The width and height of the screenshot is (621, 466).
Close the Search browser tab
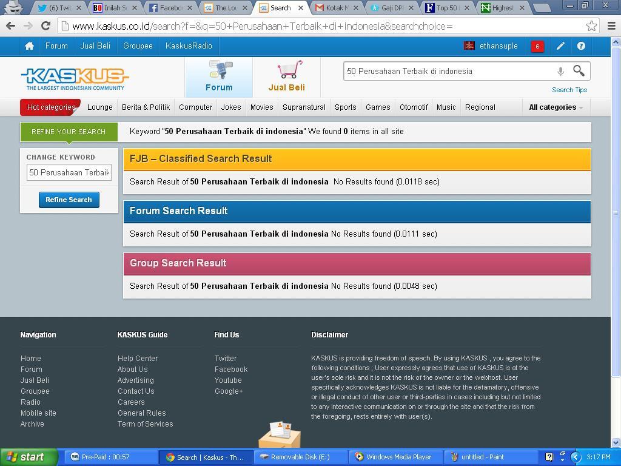(x=301, y=7)
